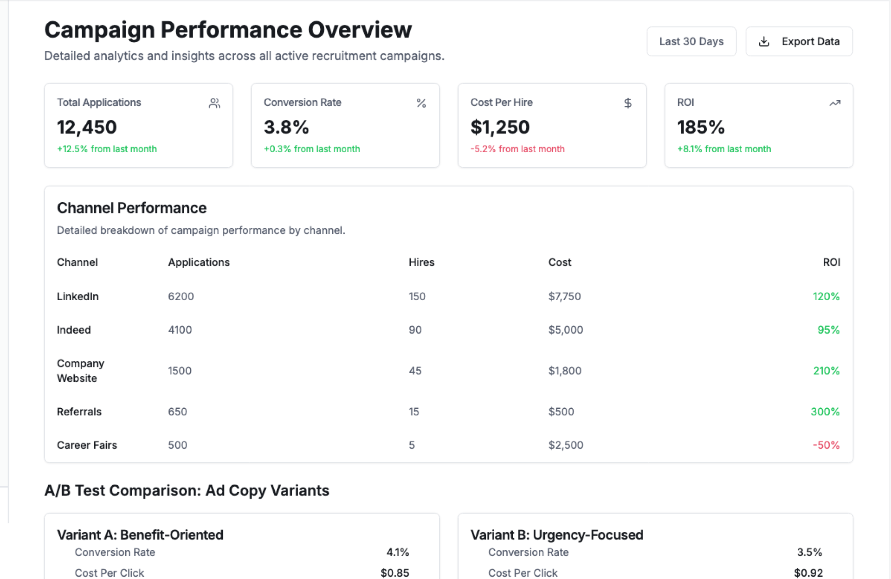Click the trending-up icon in ROI card

click(x=834, y=103)
